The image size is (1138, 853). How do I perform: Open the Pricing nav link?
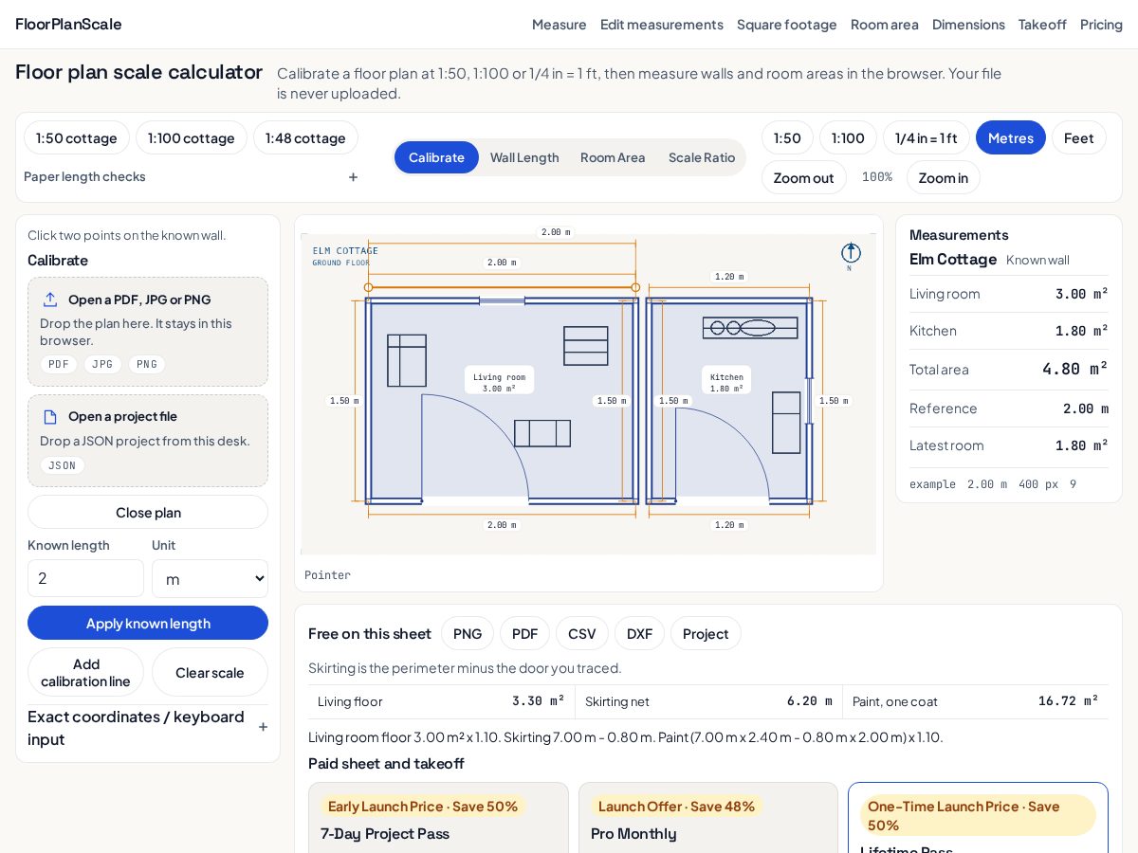point(1101,24)
